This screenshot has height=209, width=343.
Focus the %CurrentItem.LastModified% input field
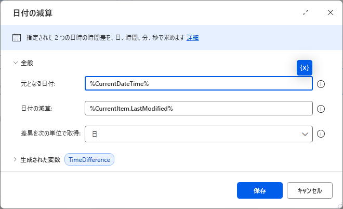point(199,108)
